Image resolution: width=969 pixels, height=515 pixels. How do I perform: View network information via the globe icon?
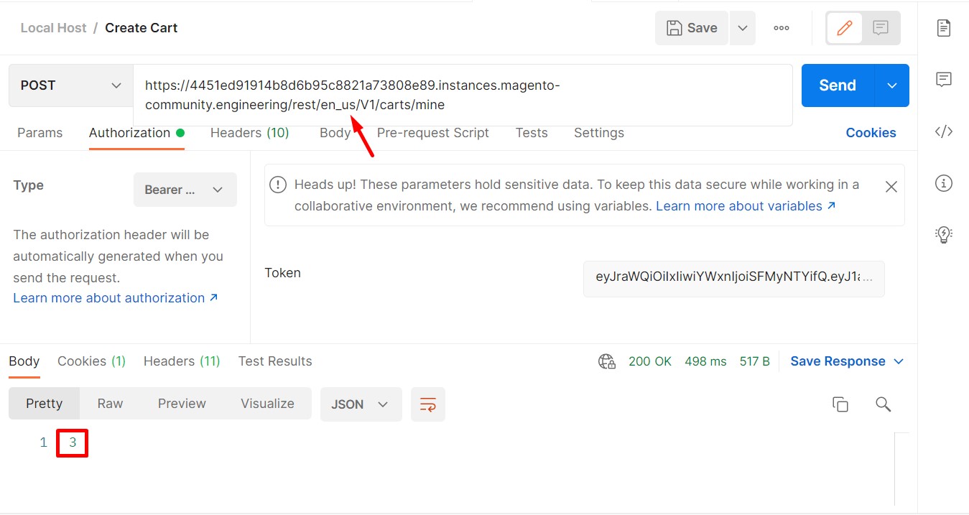tap(606, 361)
